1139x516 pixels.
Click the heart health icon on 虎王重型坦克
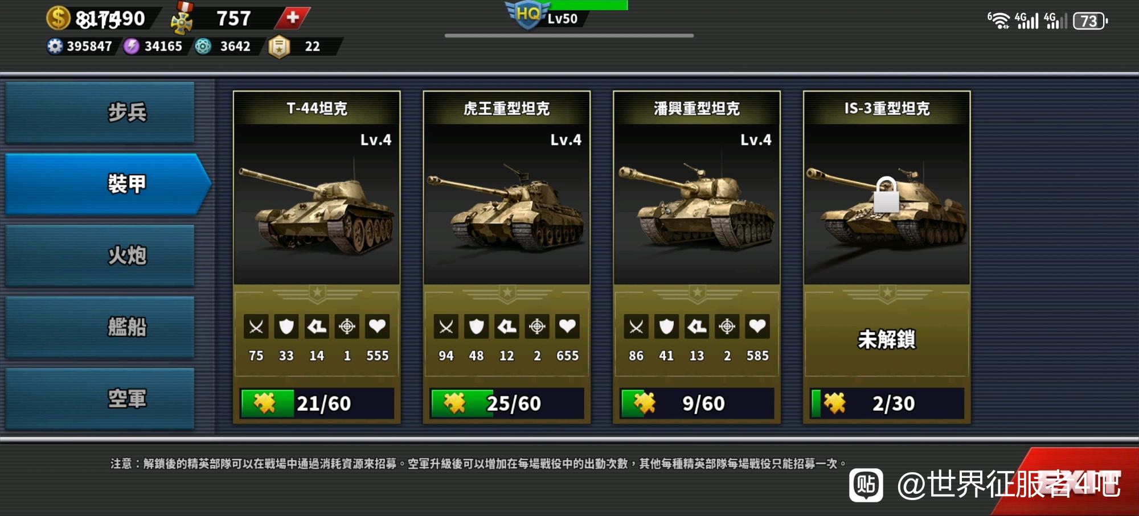click(567, 327)
